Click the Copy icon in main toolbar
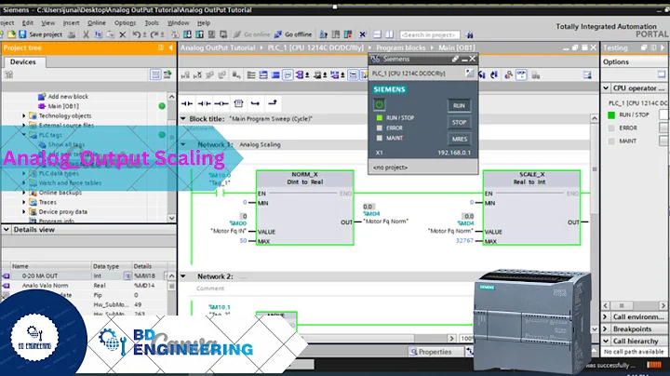The height and width of the screenshot is (376, 670). (x=99, y=34)
